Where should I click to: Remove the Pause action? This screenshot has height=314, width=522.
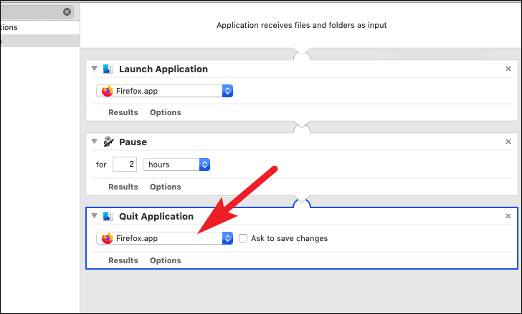tap(508, 142)
